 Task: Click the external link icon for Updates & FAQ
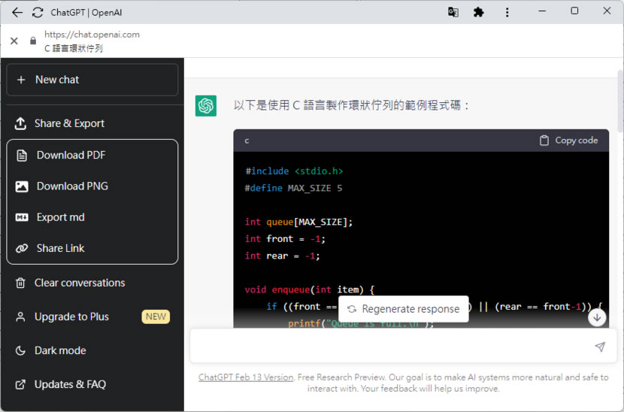tap(20, 384)
